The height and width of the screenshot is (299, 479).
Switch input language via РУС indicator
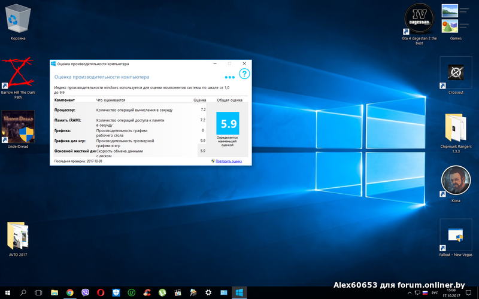coord(434,292)
